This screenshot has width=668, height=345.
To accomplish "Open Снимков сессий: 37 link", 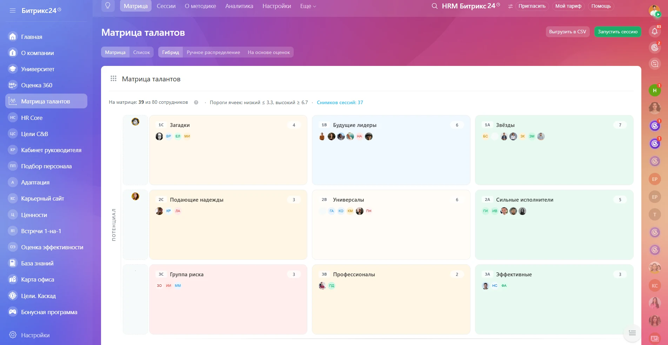I will (340, 102).
